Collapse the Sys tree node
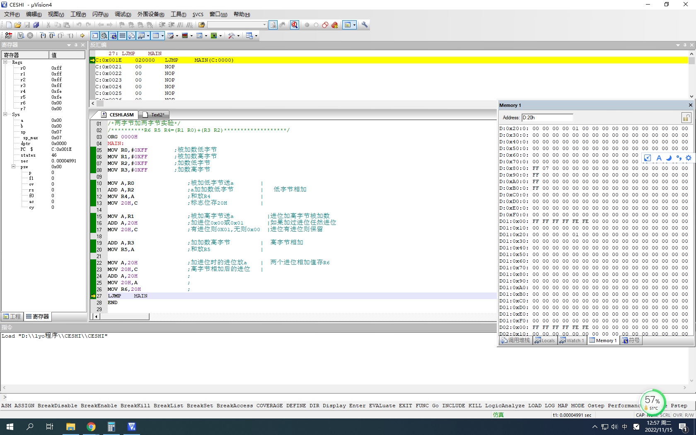This screenshot has height=435, width=696. tap(5, 114)
